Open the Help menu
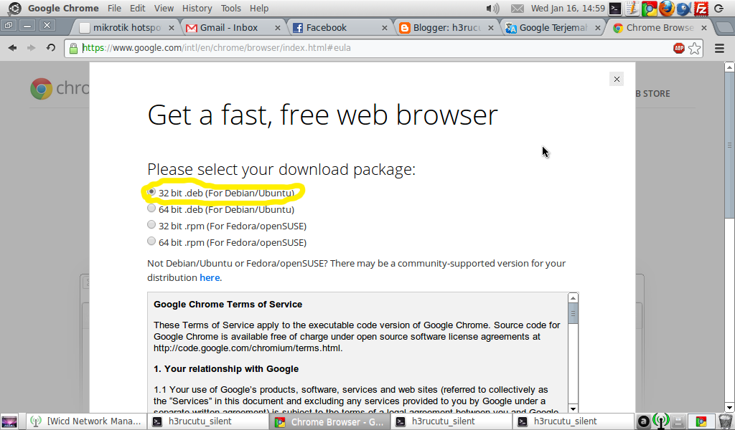Image resolution: width=735 pixels, height=430 pixels. (x=258, y=9)
